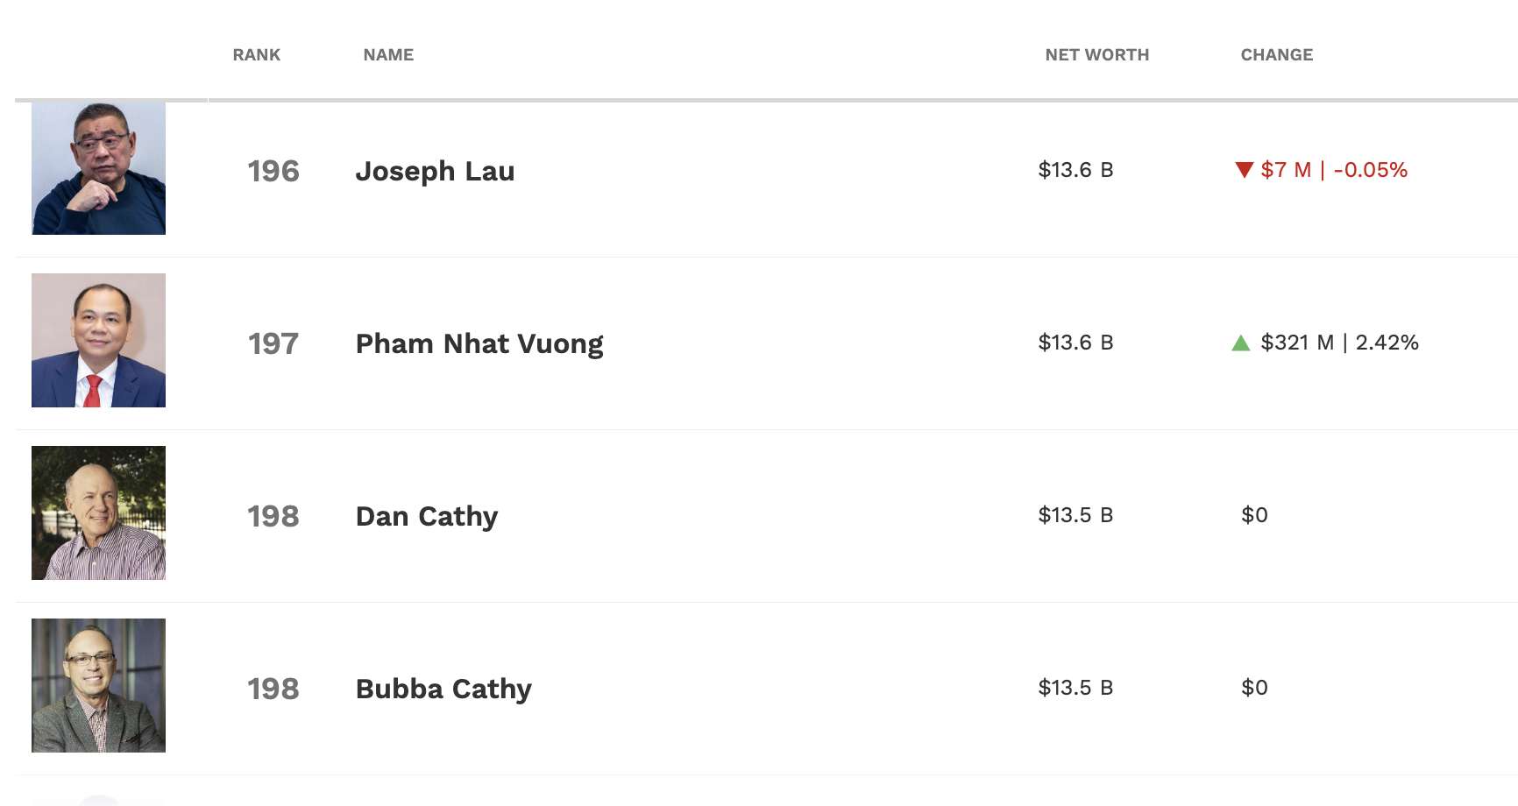Select rank number 196
The height and width of the screenshot is (806, 1518).
click(273, 172)
